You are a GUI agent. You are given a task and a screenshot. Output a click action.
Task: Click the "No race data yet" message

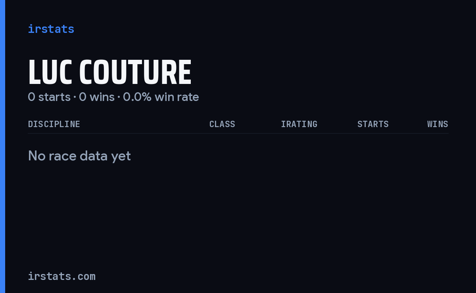(79, 156)
